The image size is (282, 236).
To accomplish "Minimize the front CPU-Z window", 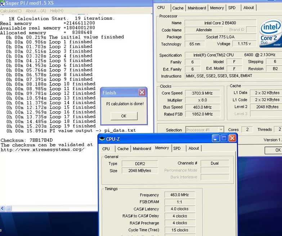I will pyautogui.click(x=215, y=138).
